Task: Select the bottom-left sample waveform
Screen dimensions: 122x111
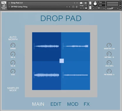Action: coord(47,75)
